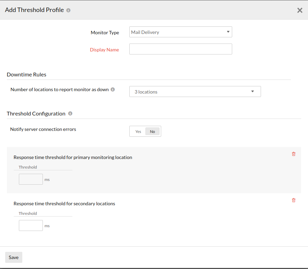Select No for notify server connection errors
The height and width of the screenshot is (269, 308).
[x=152, y=132]
